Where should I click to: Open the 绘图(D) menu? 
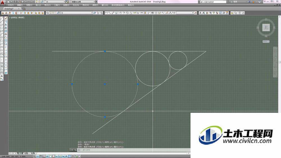[66, 5]
